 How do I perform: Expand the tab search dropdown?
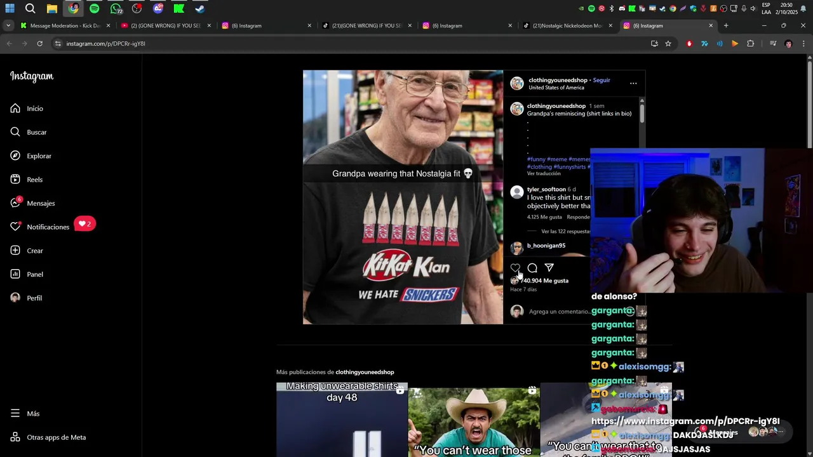coord(8,26)
